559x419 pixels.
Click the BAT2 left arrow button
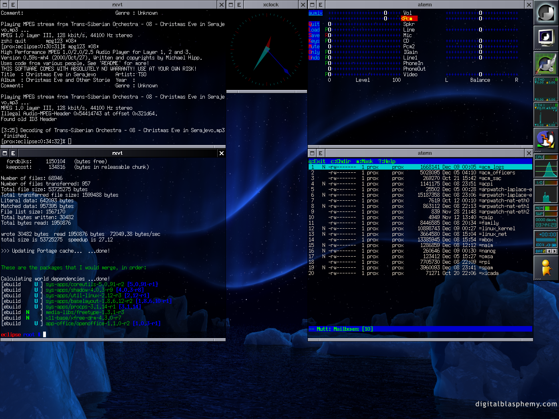pyautogui.click(x=549, y=251)
